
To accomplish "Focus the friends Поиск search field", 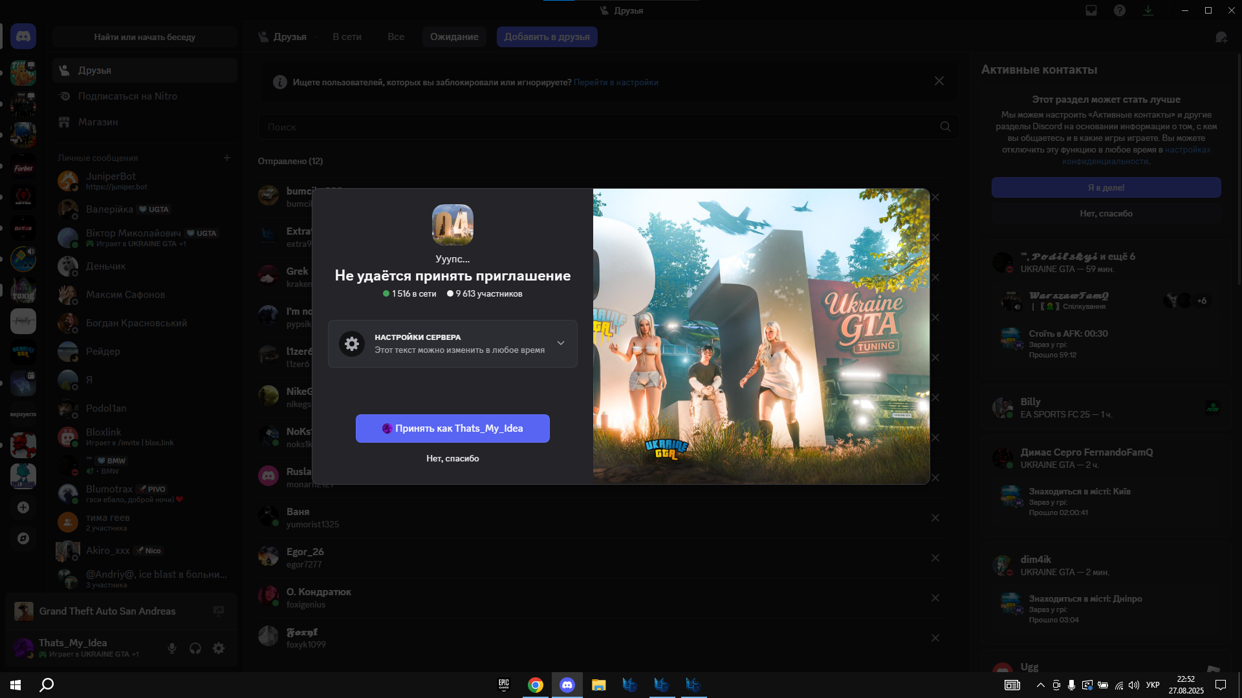I will click(x=608, y=127).
